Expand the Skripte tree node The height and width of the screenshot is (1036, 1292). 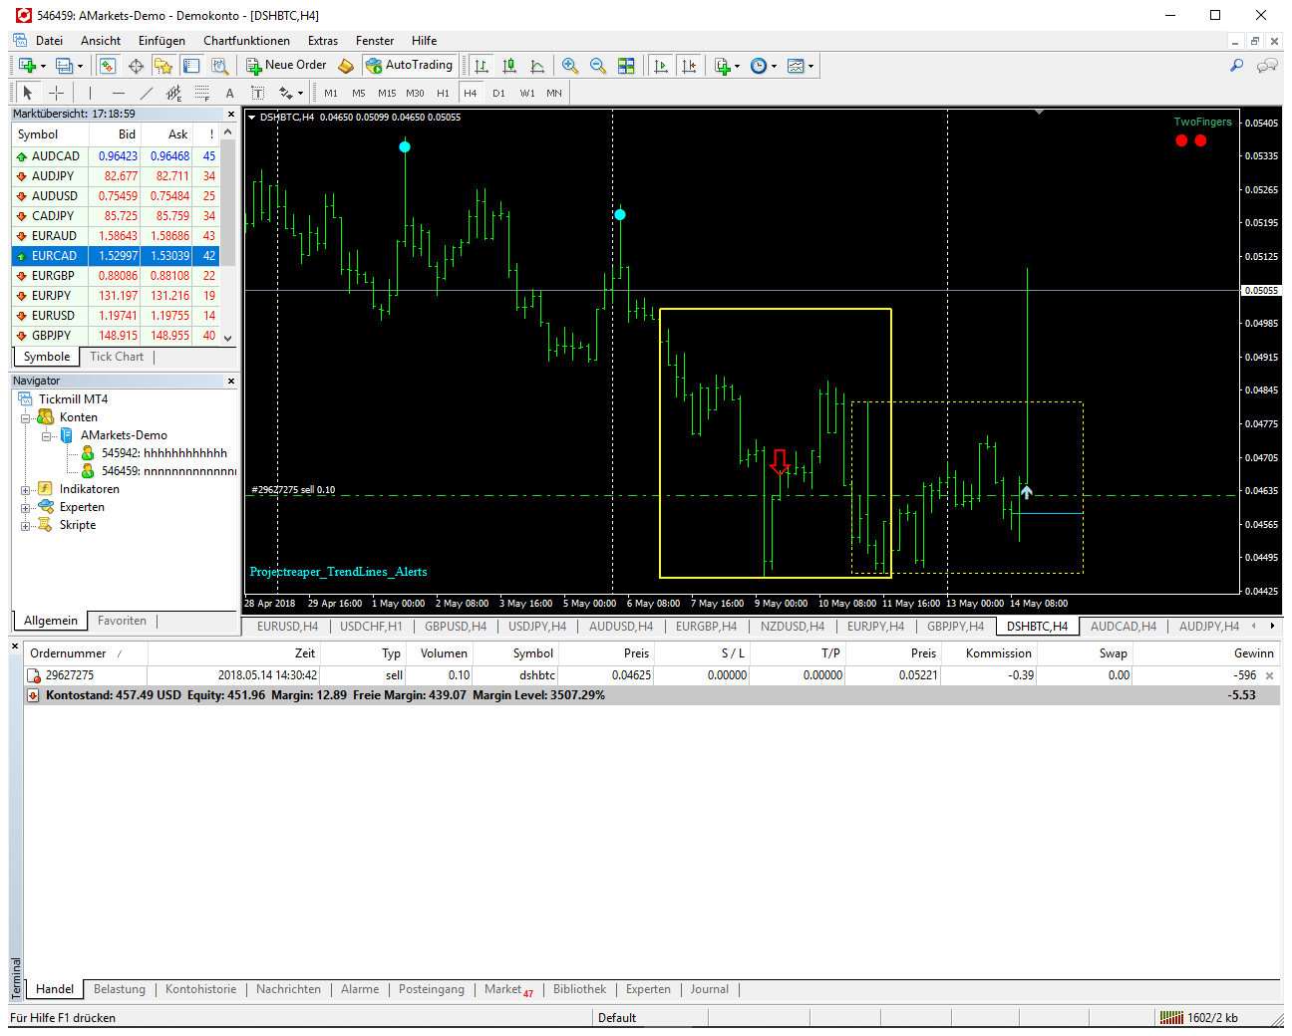pos(26,525)
